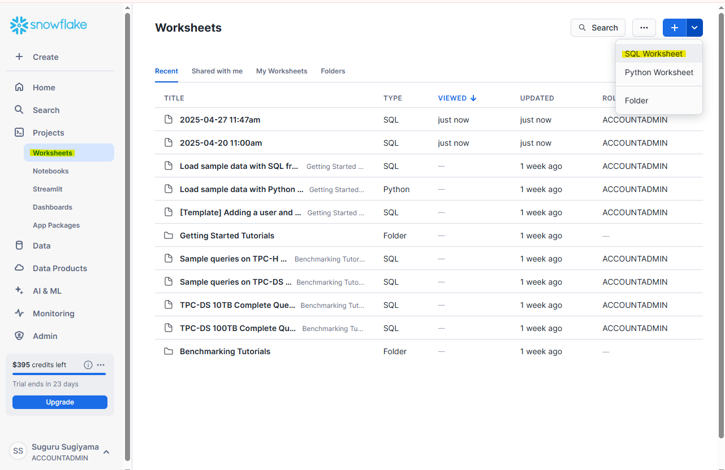Click the Create plus icon
The image size is (725, 470).
pyautogui.click(x=19, y=56)
